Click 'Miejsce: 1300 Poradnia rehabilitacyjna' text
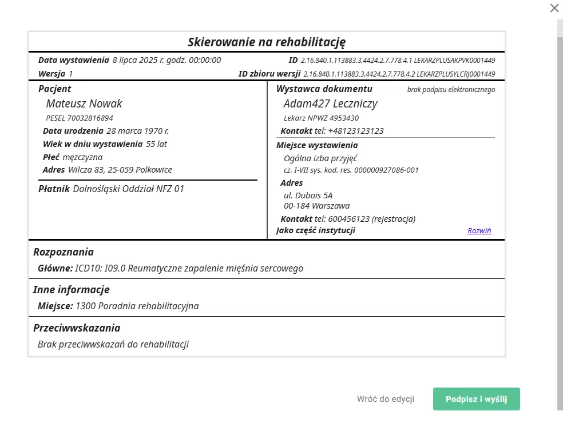 137,306
